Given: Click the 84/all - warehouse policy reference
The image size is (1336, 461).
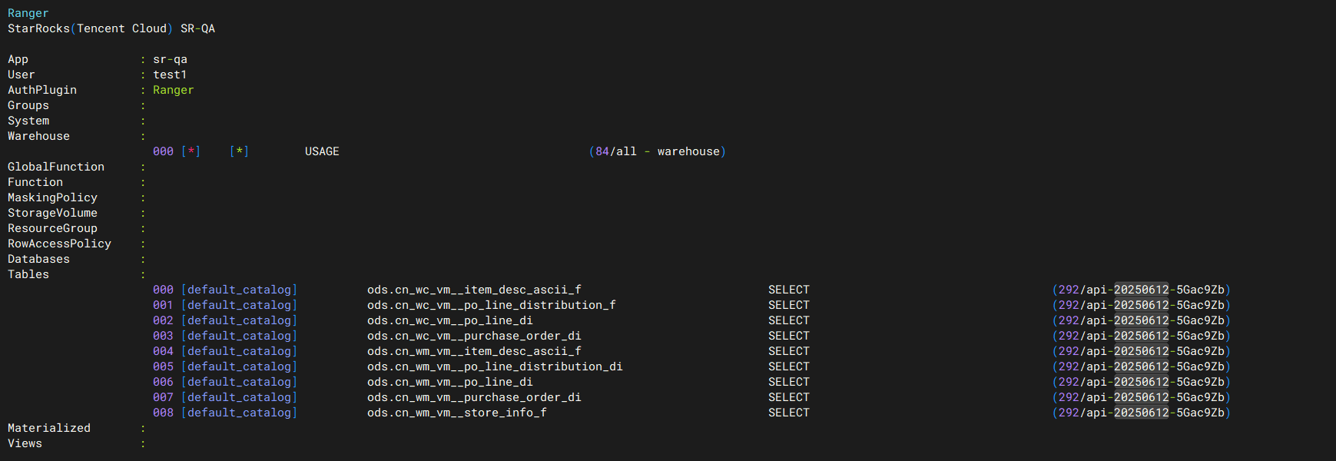Looking at the screenshot, I should point(658,151).
